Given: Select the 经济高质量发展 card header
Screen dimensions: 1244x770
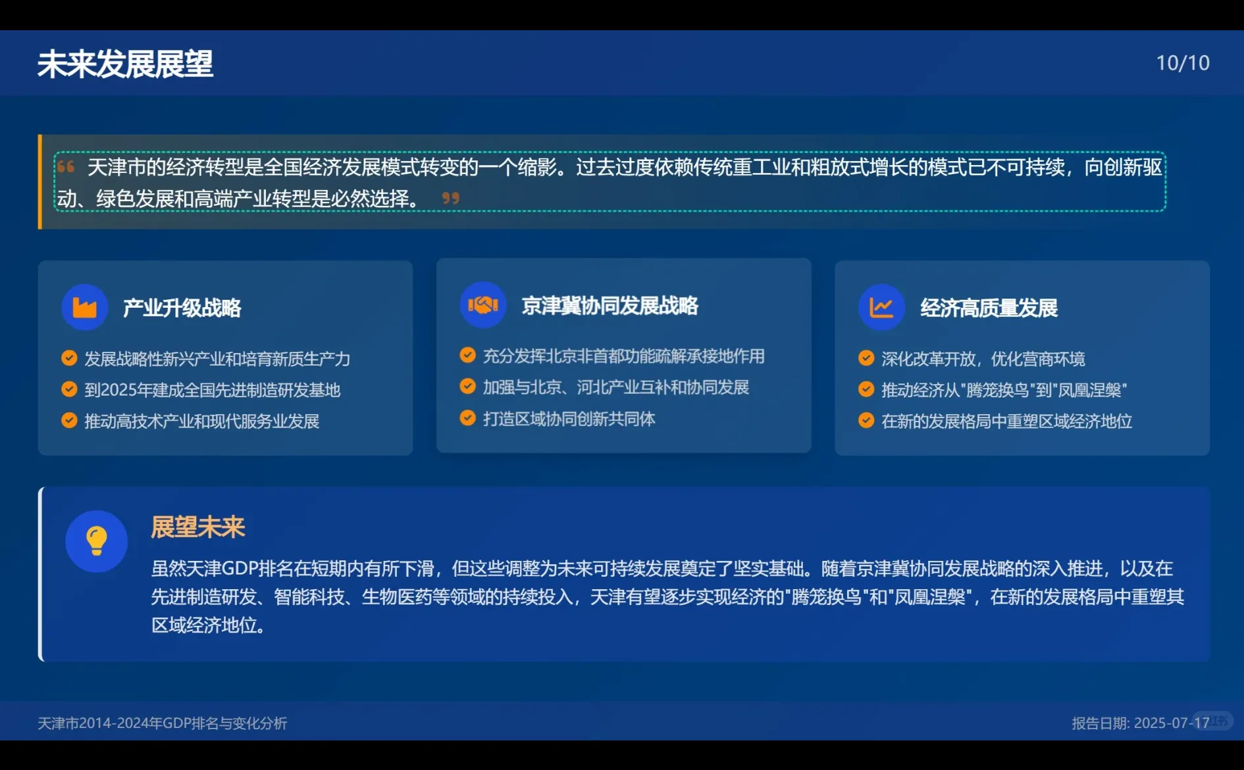Looking at the screenshot, I should (989, 306).
